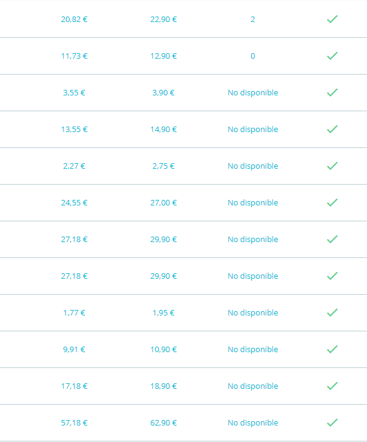Toggle the green check for the 24,55 € row
The image size is (367, 442).
[332, 202]
